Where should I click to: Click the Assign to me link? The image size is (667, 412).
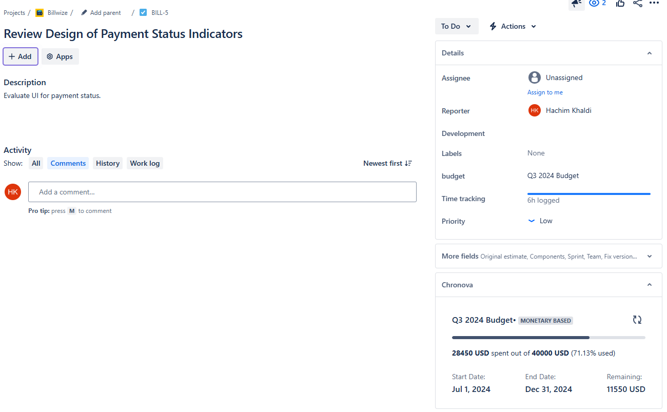coord(545,92)
